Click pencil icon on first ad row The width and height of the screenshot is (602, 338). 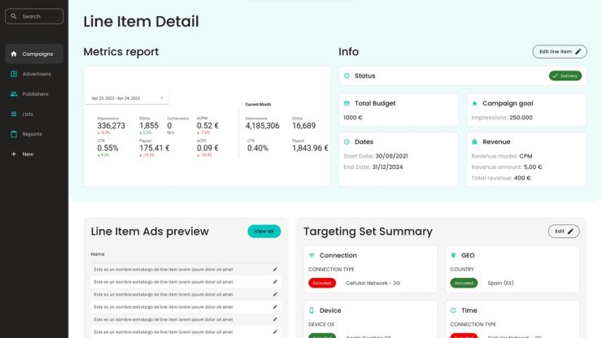point(275,269)
